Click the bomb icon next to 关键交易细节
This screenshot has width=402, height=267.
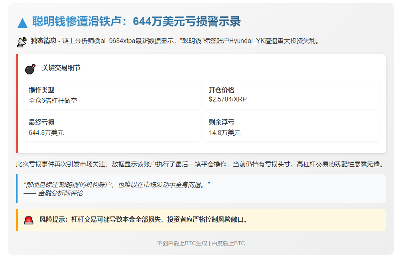click(30, 68)
